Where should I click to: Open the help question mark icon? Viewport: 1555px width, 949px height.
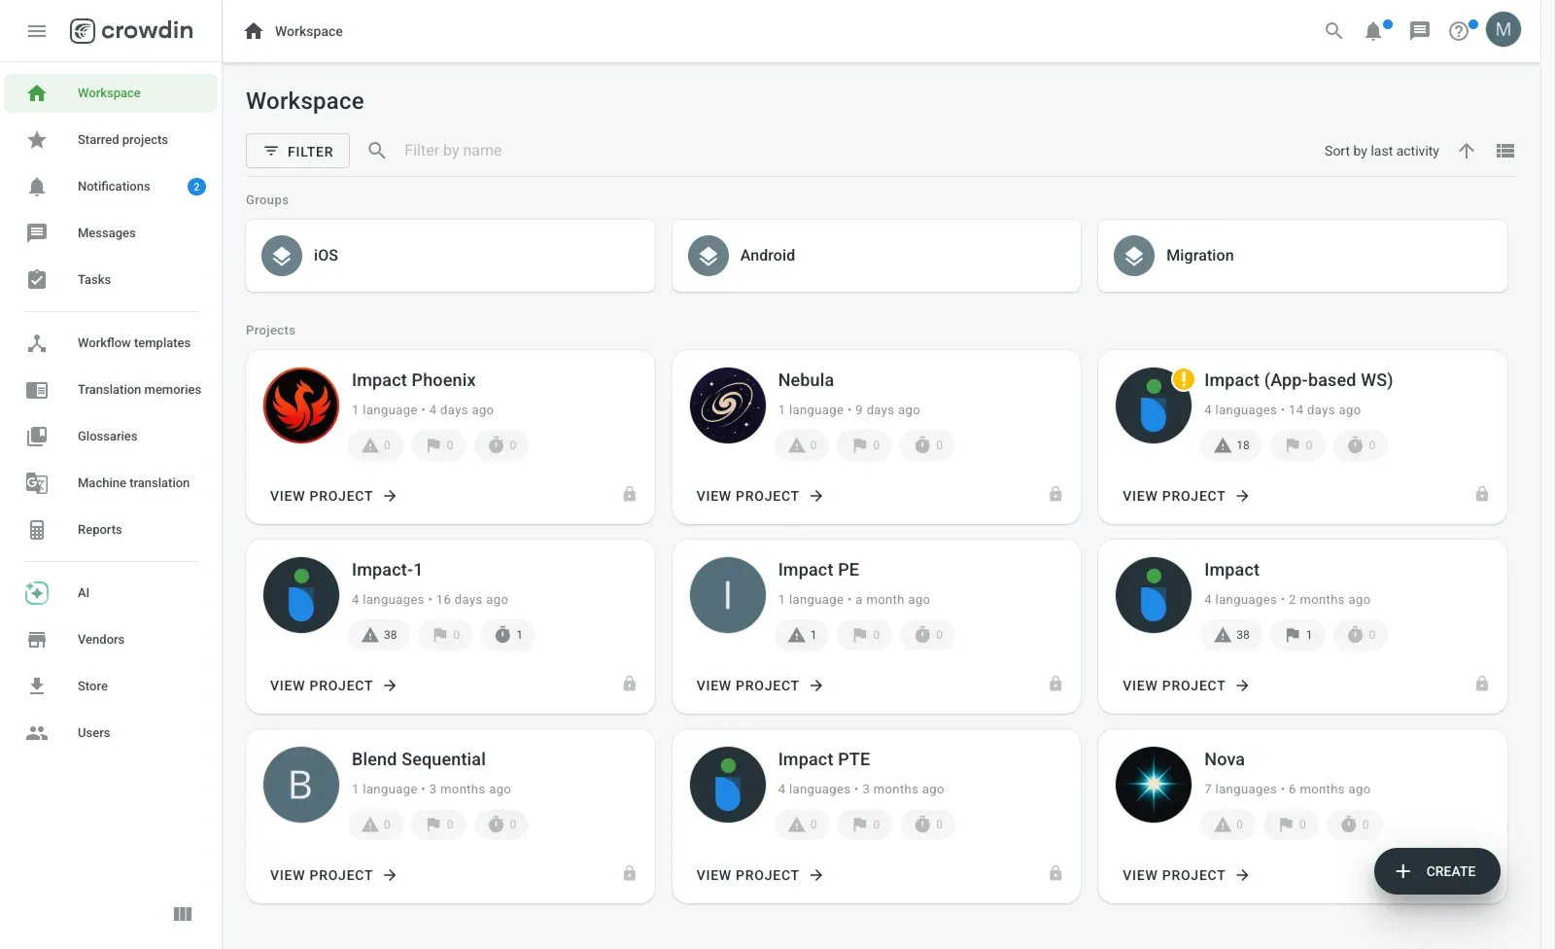[x=1459, y=30]
